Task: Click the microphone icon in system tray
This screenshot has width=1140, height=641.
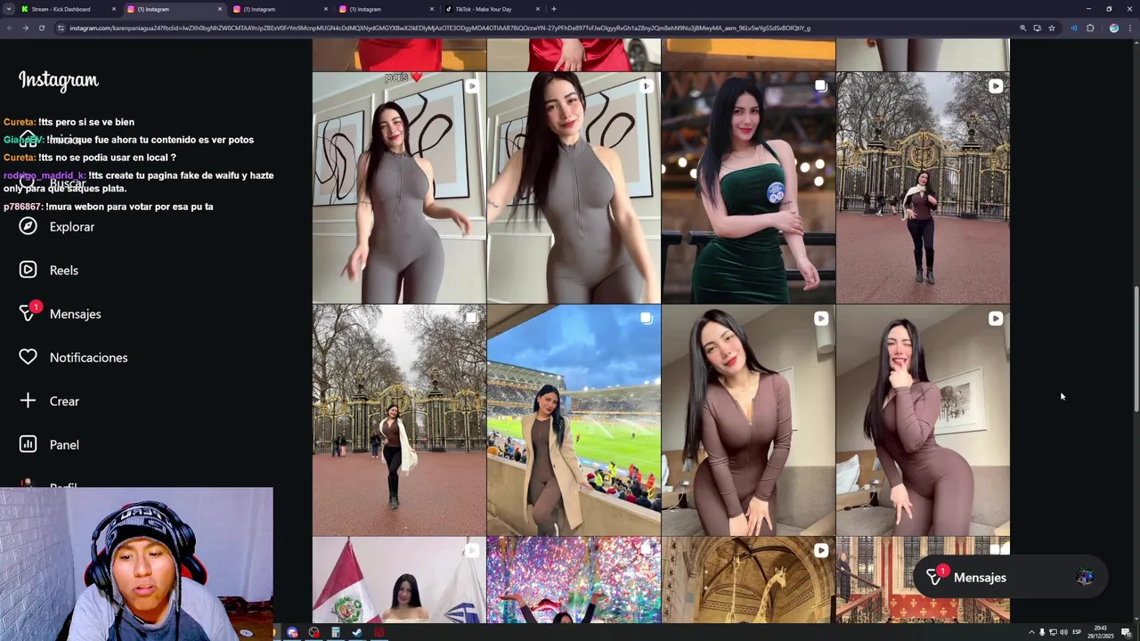Action: (x=1042, y=632)
